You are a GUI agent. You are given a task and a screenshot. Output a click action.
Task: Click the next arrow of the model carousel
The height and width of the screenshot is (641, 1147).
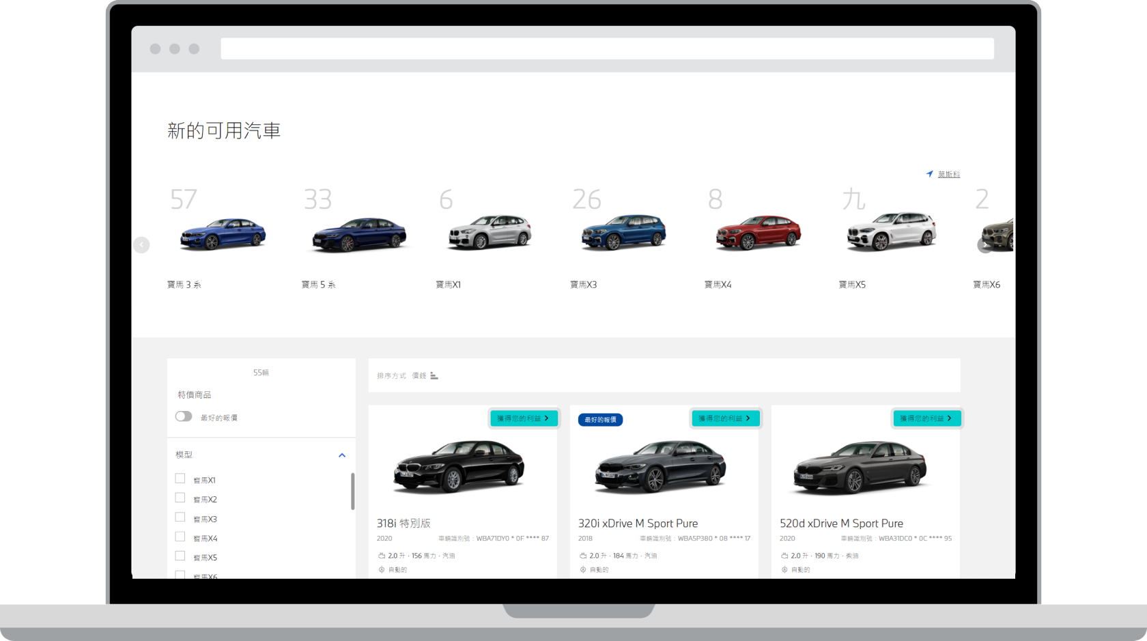(x=985, y=245)
